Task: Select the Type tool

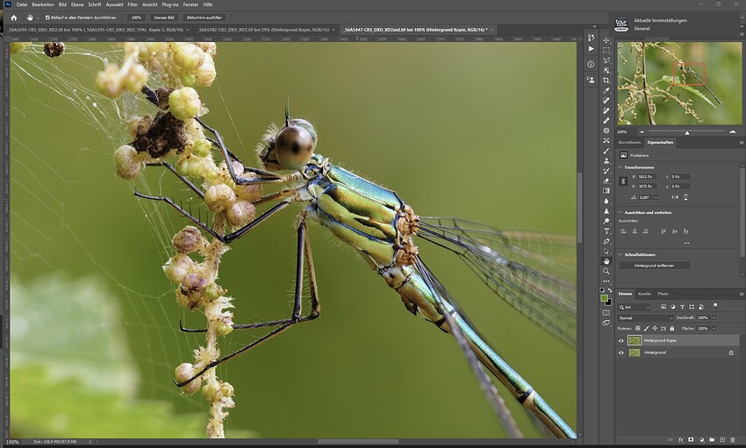Action: click(x=606, y=231)
